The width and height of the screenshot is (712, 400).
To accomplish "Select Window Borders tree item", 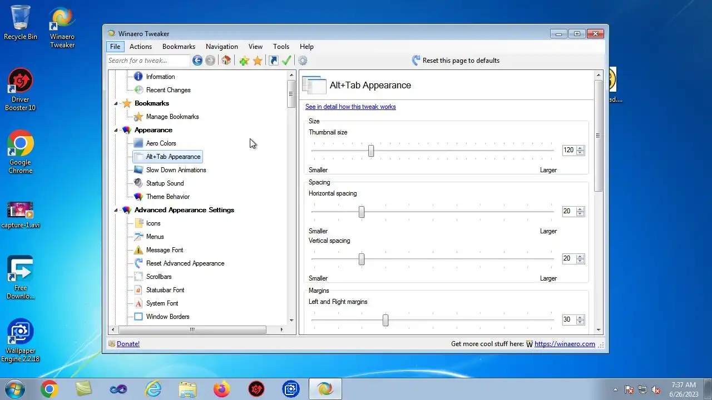I will pos(167,317).
